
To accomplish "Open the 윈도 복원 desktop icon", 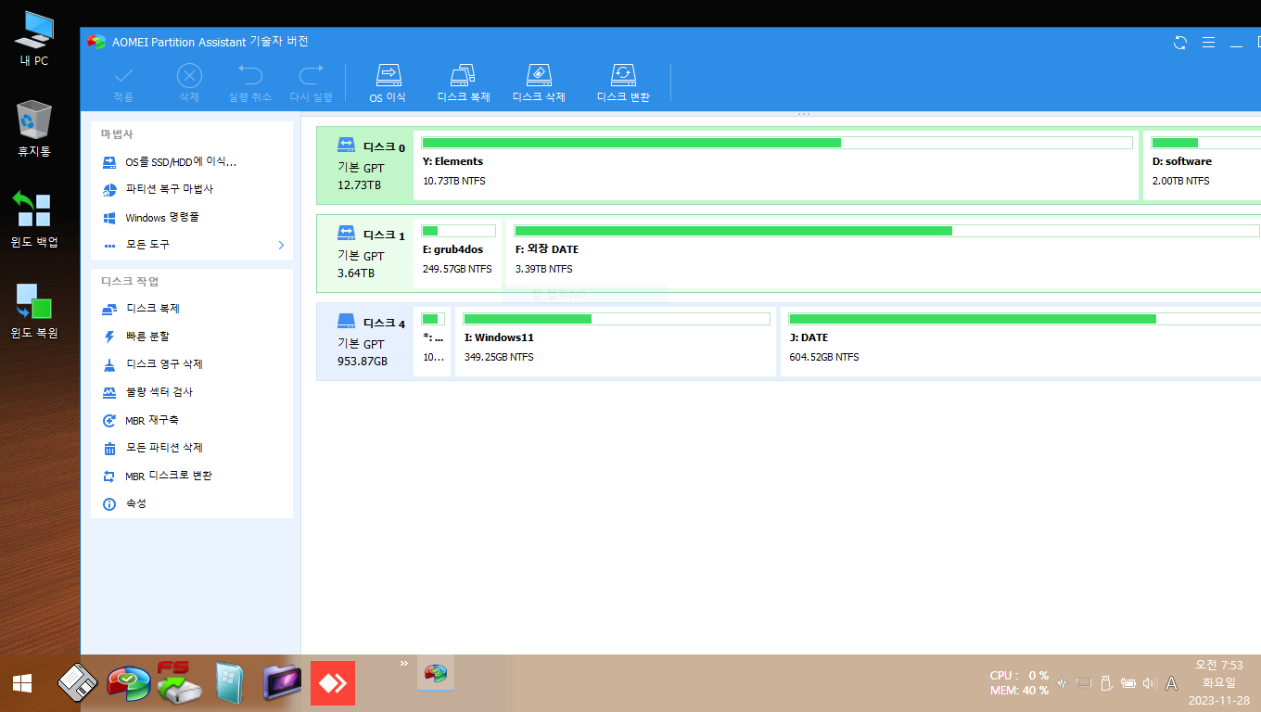I will 34,311.
